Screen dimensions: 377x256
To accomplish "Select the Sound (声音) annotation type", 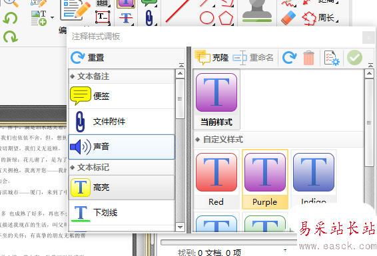I will (122, 147).
